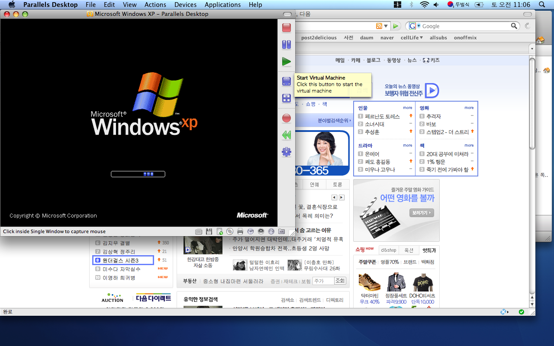This screenshot has height=346, width=554.
Task: Click the hard disk icon in Parallels status bar
Action: 220,231
